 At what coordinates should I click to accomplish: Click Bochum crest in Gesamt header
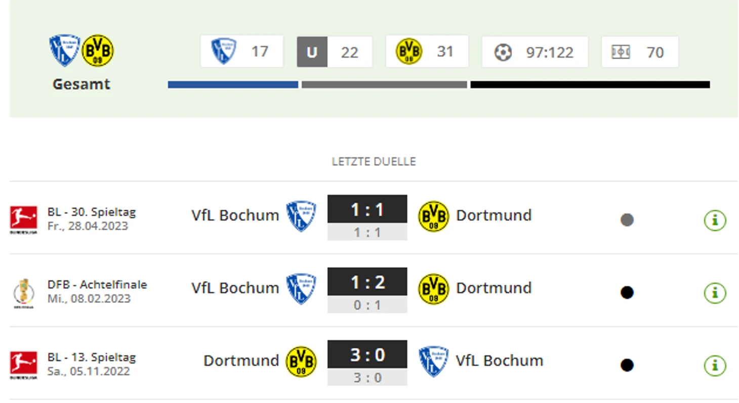tap(65, 51)
